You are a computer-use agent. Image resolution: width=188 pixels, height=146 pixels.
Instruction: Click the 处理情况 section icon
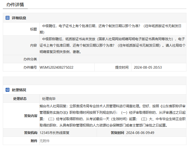7,90
